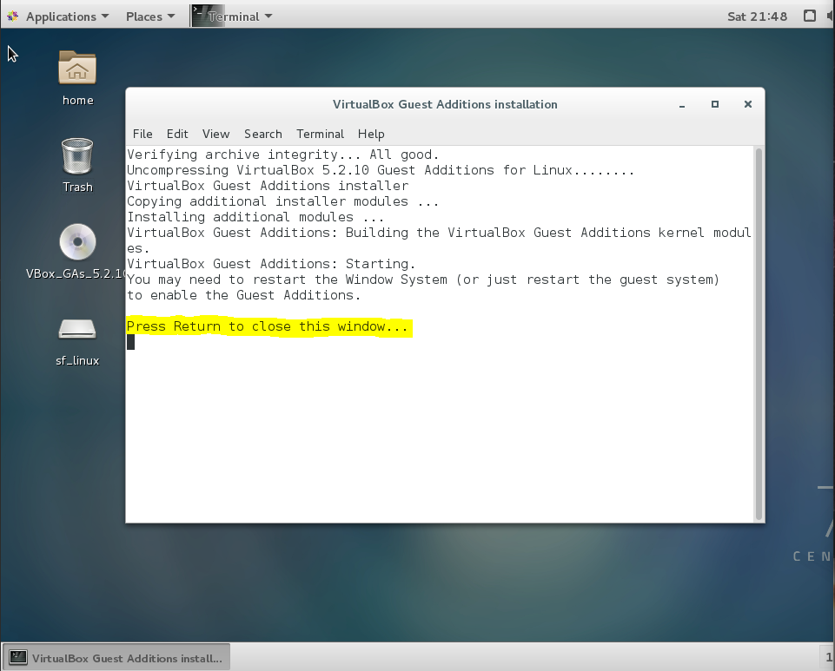The width and height of the screenshot is (835, 671).
Task: Open the Search menu
Action: pyautogui.click(x=263, y=134)
